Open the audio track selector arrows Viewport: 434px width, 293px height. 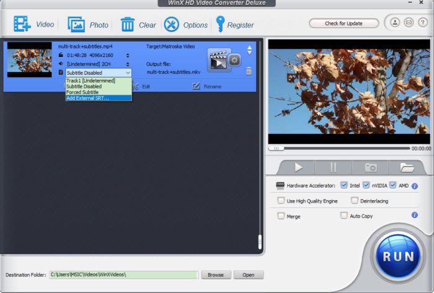(128, 64)
